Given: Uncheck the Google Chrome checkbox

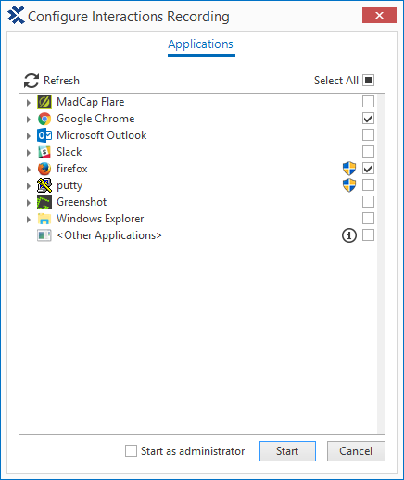Looking at the screenshot, I should coord(368,119).
